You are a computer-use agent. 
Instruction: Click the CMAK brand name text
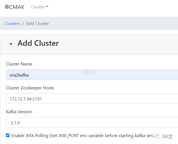[x=17, y=7]
